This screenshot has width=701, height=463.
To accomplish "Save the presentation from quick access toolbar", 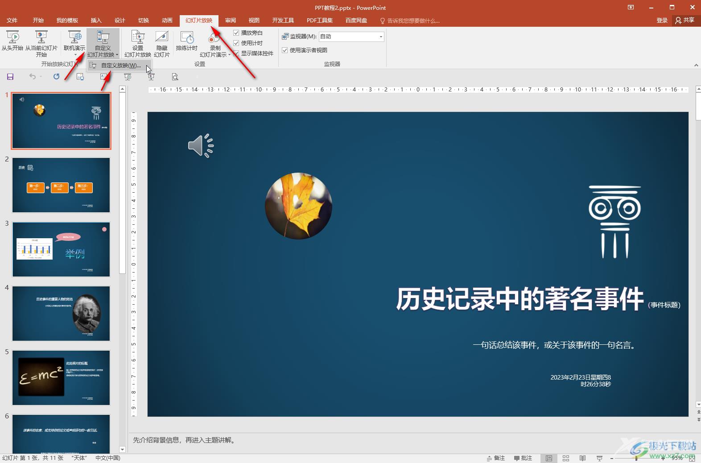I will pos(10,77).
